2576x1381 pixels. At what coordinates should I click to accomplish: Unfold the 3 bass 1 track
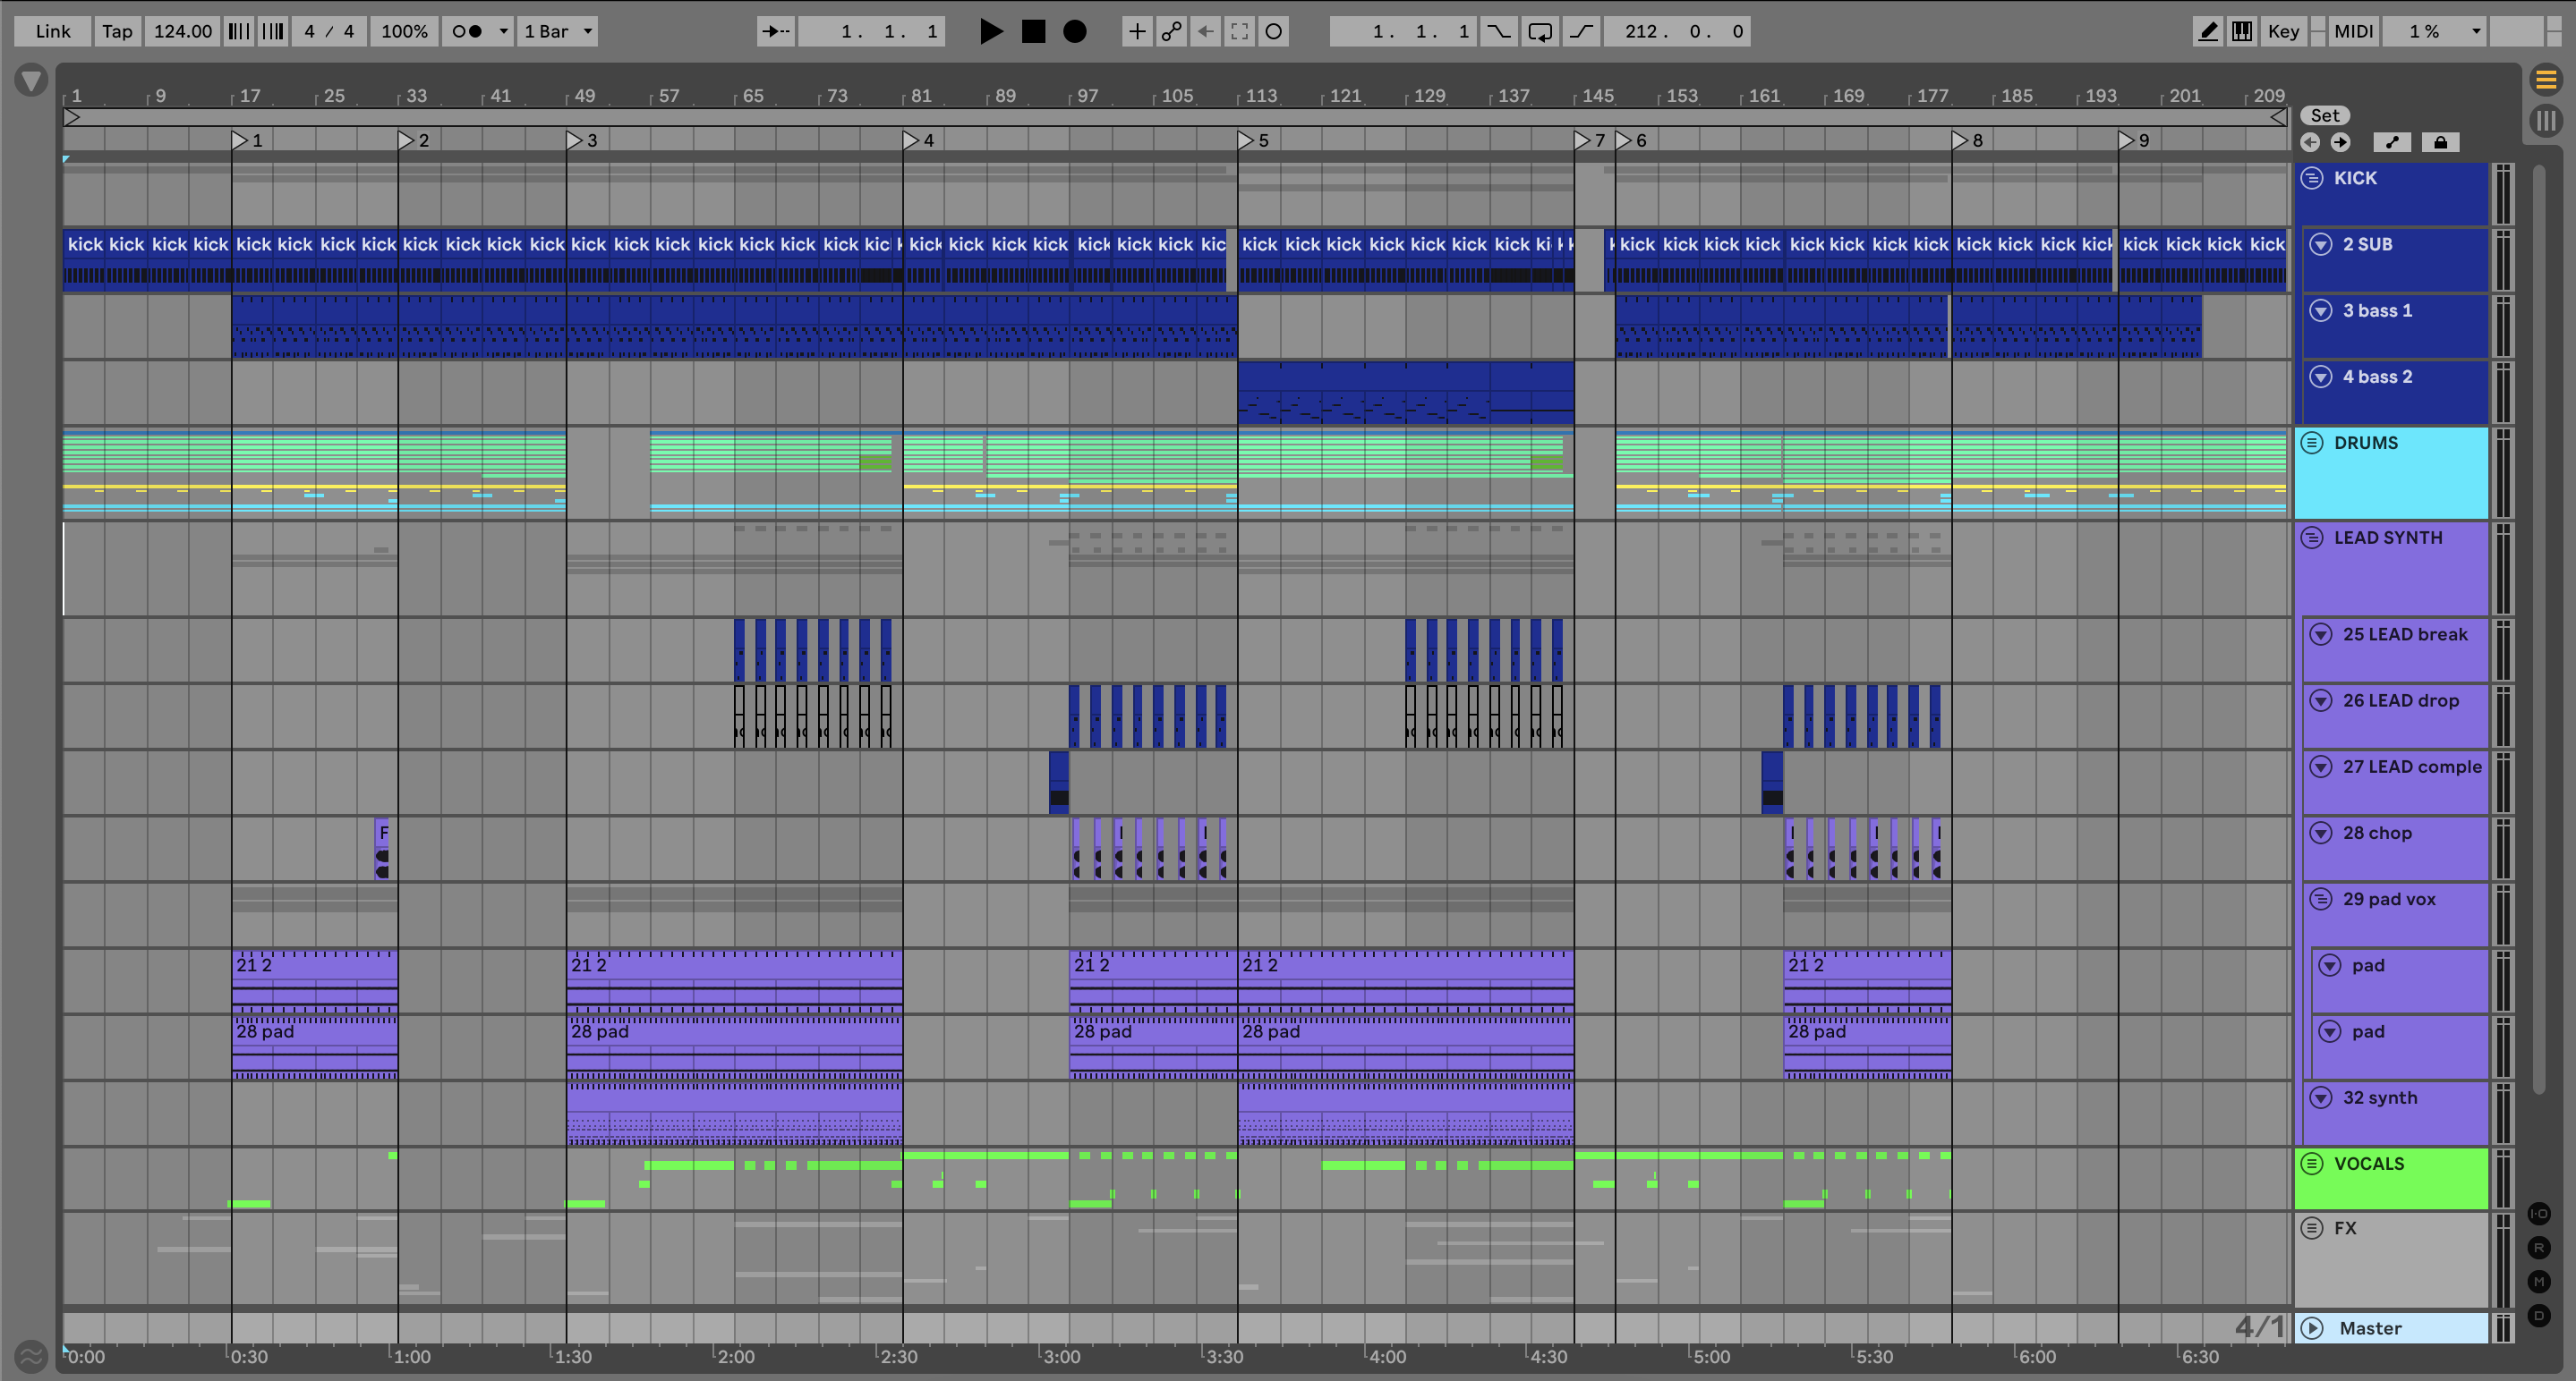[2321, 310]
